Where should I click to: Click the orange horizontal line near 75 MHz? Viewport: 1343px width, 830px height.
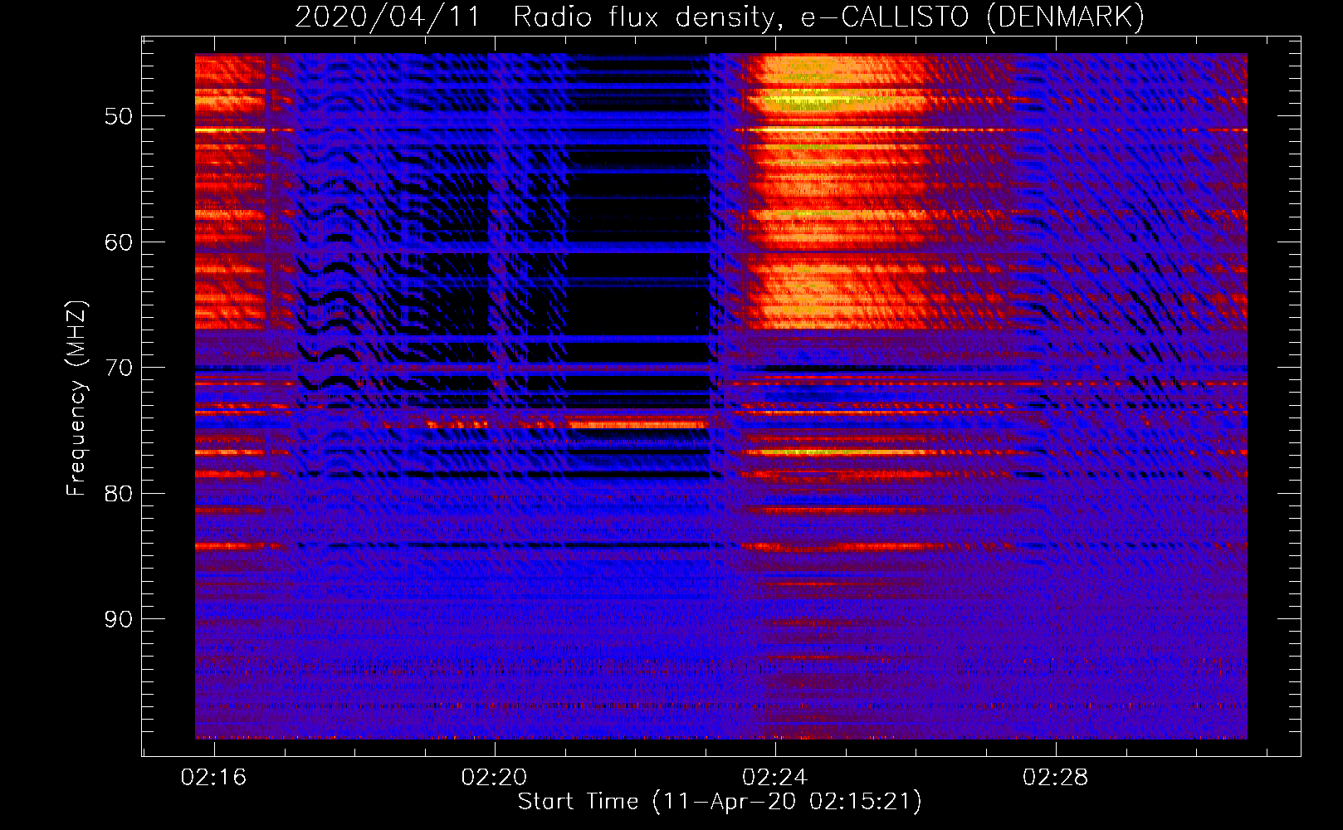click(639, 424)
